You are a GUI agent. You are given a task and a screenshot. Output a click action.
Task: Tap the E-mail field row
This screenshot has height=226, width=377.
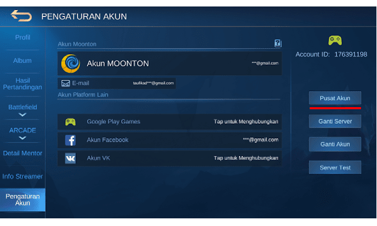(116, 83)
